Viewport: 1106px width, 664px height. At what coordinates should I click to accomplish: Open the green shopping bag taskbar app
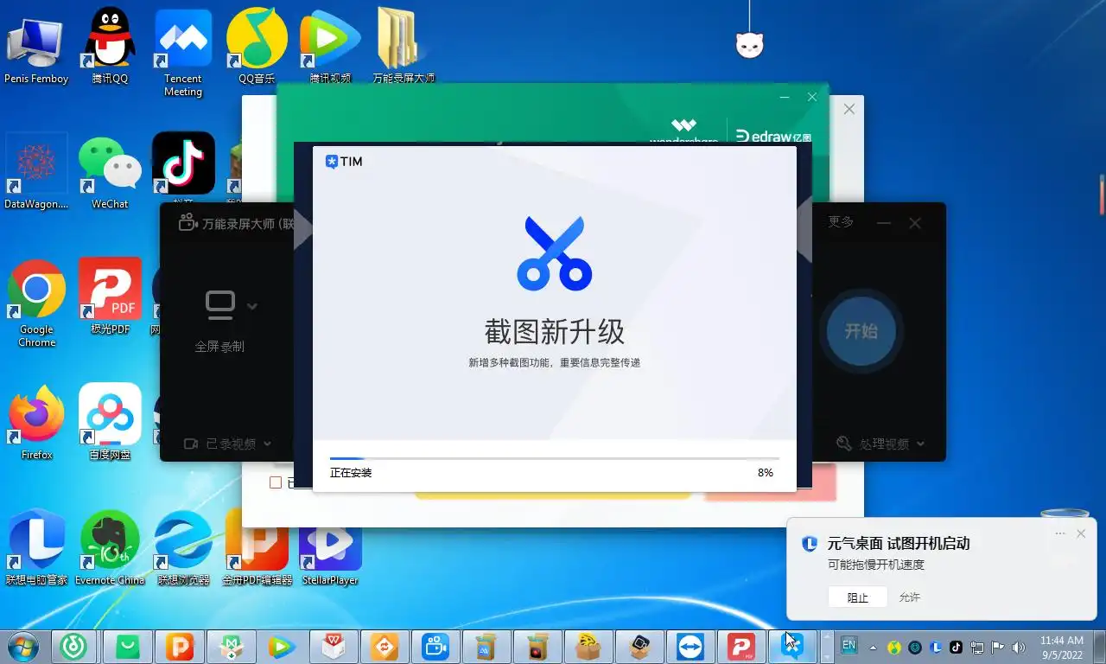(127, 646)
